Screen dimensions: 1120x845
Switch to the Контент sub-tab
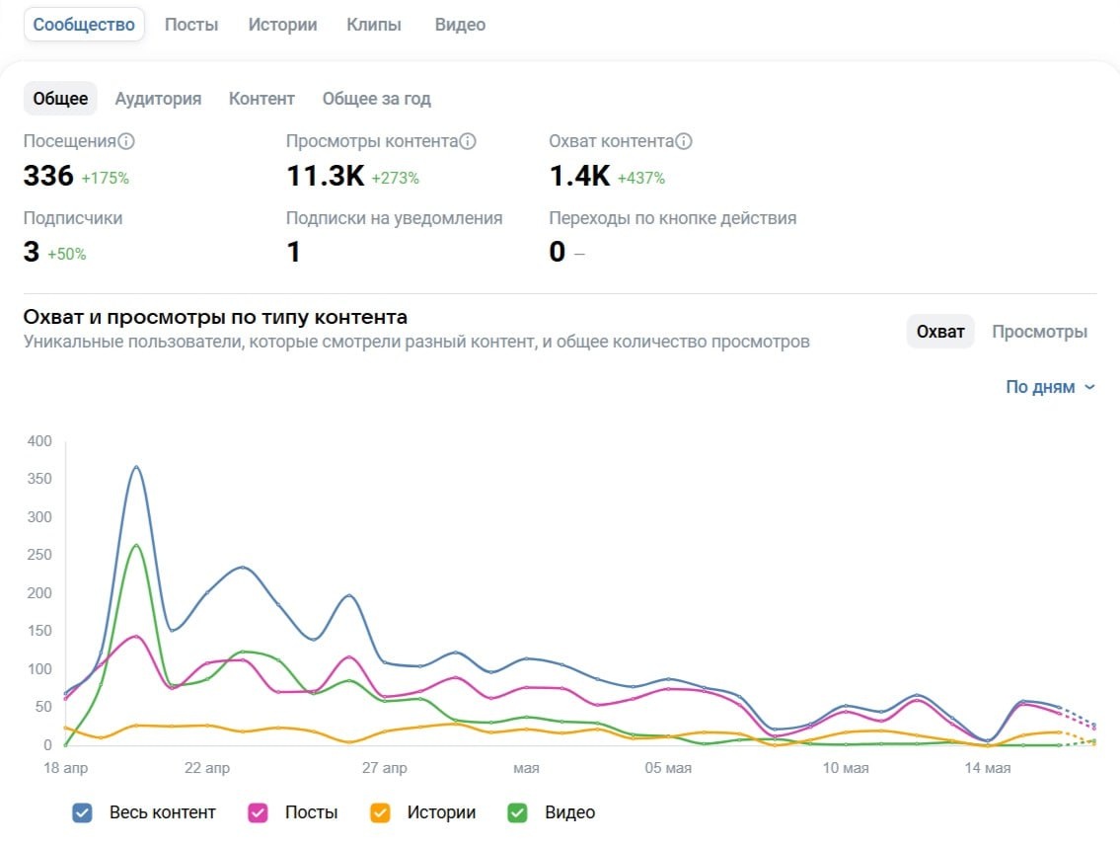tap(261, 99)
